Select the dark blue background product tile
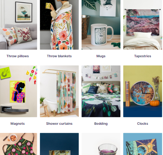The width and height of the screenshot is (163, 155). click(59, 144)
